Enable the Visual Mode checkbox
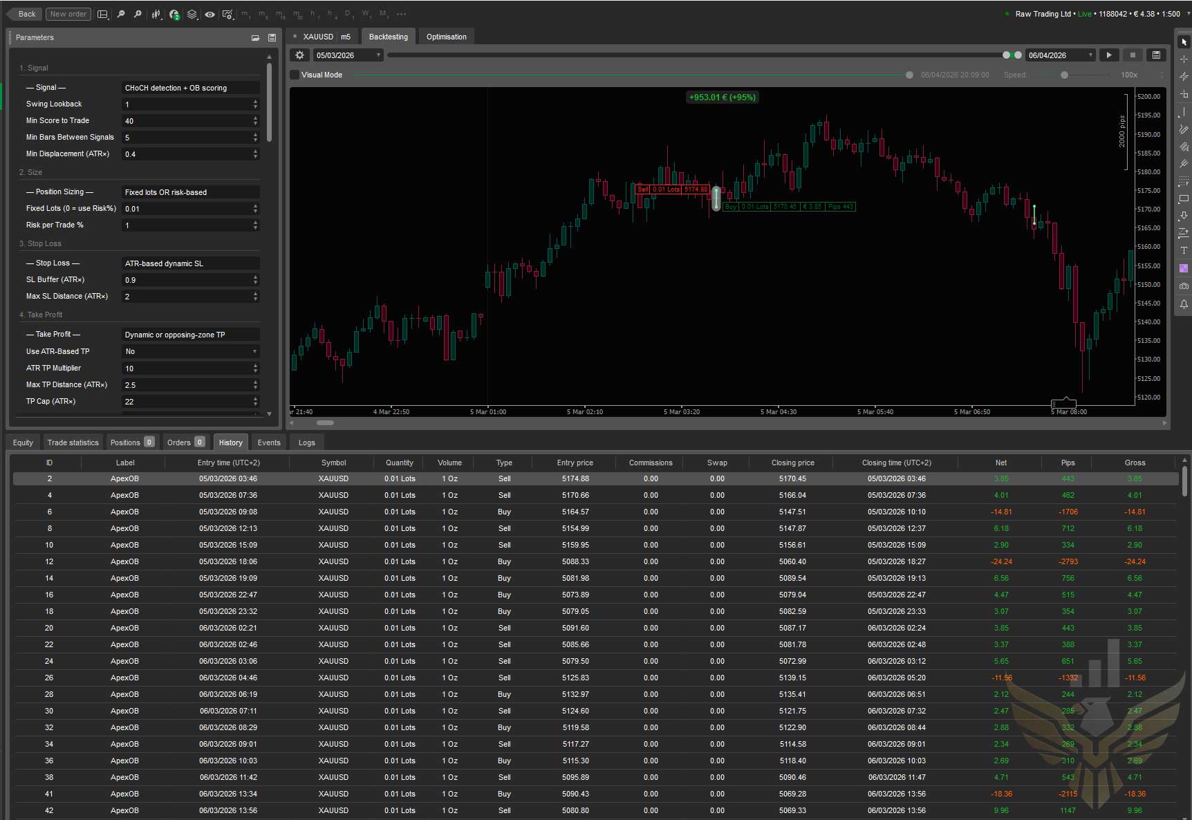This screenshot has height=820, width=1192. point(295,75)
